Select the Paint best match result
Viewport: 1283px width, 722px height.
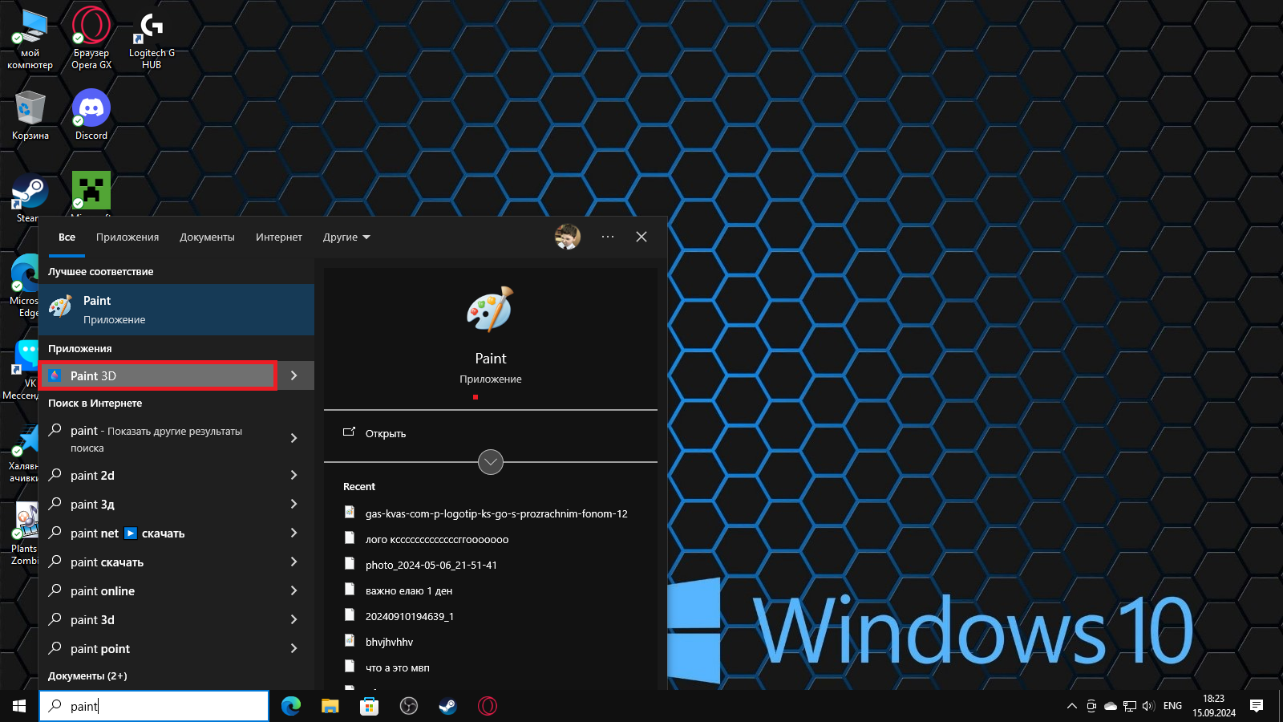176,310
